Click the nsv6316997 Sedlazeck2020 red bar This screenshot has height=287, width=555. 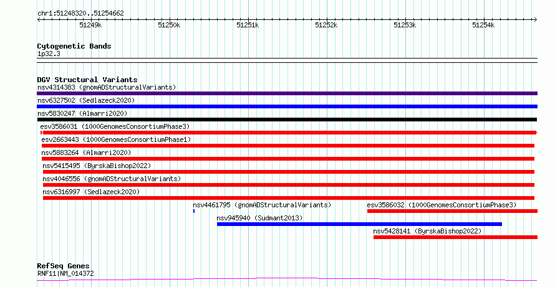click(289, 198)
